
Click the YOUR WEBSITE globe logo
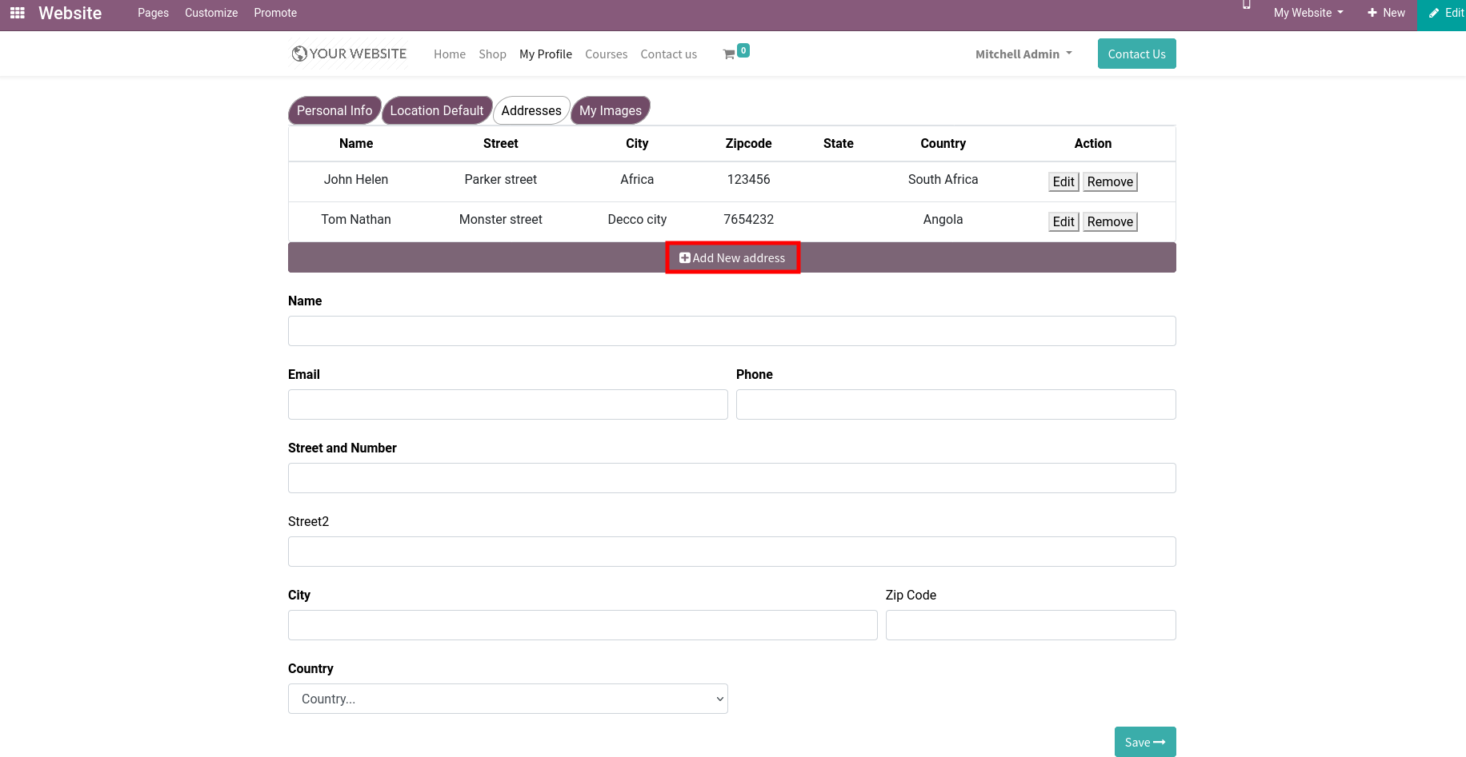(x=349, y=54)
